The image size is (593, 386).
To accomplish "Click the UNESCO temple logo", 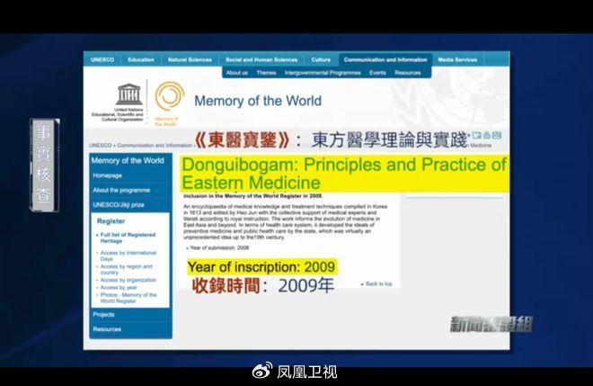I will tap(129, 94).
